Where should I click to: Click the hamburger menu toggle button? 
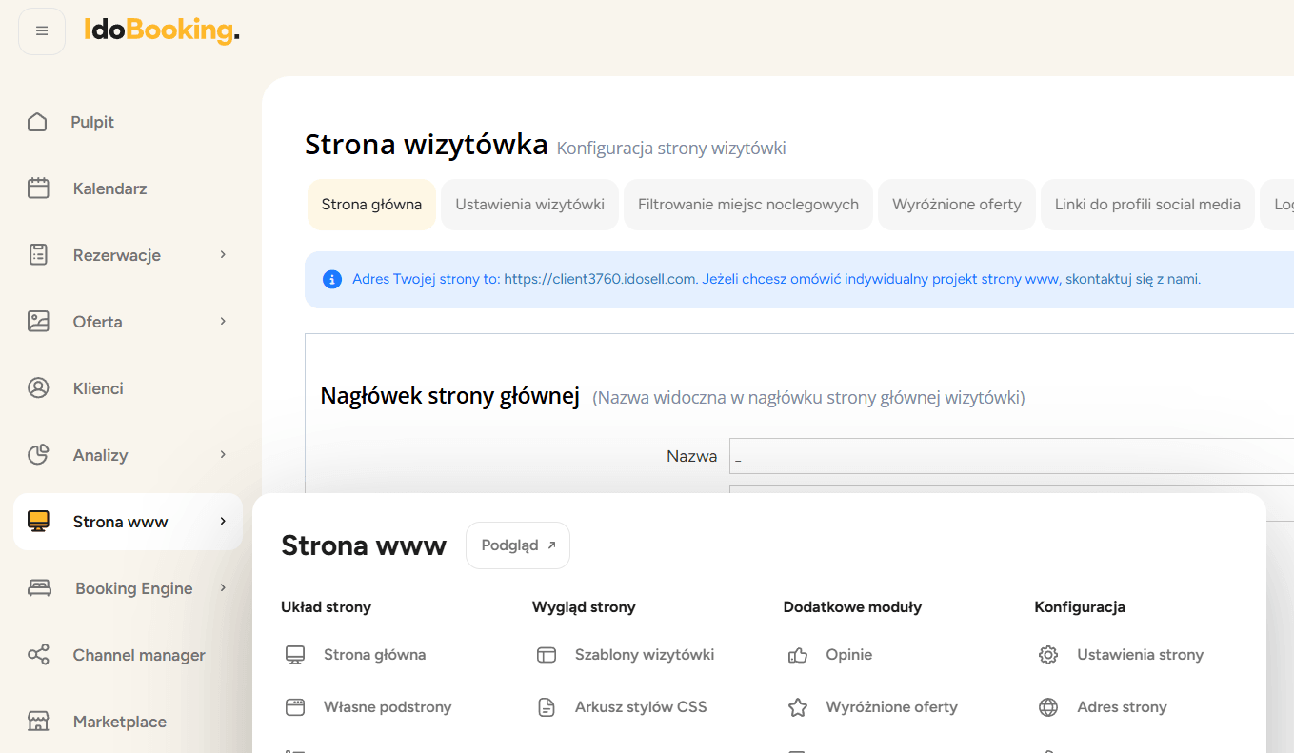point(42,31)
